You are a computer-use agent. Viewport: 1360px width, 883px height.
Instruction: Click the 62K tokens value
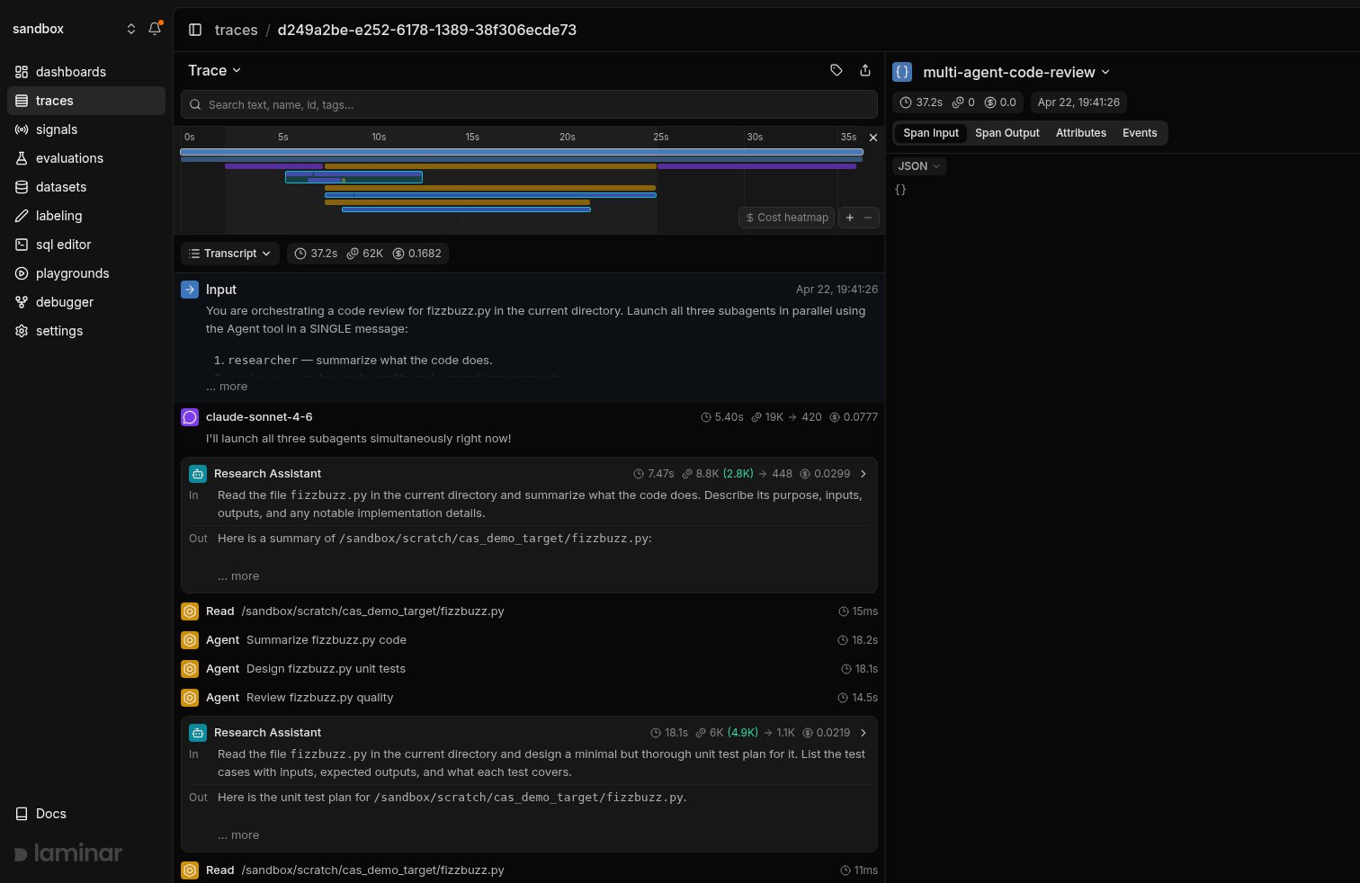pyautogui.click(x=365, y=254)
